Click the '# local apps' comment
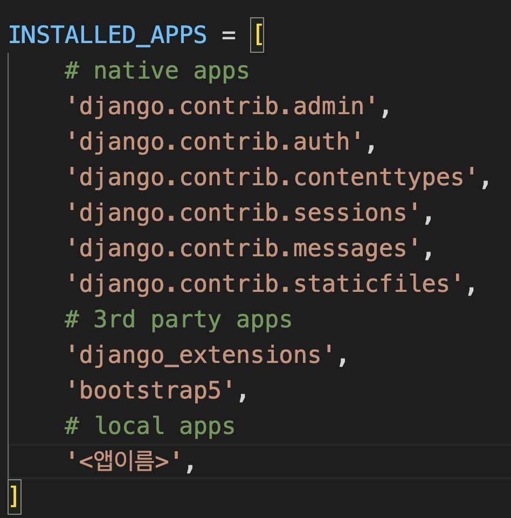This screenshot has height=518, width=511. pos(150,426)
